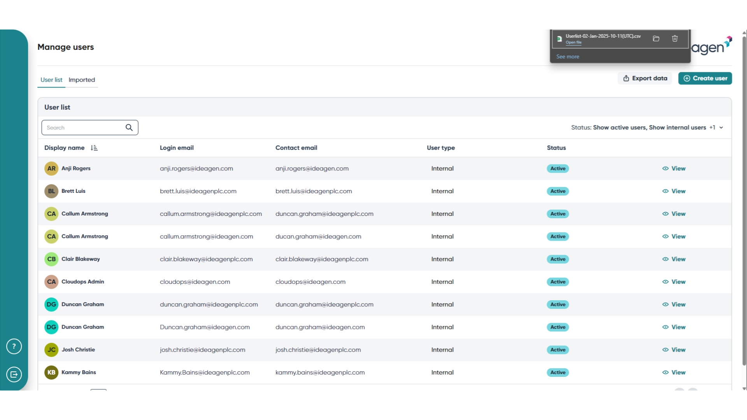Viewport: 747px width, 420px height.
Task: Switch to the User list tab
Action: tap(51, 80)
